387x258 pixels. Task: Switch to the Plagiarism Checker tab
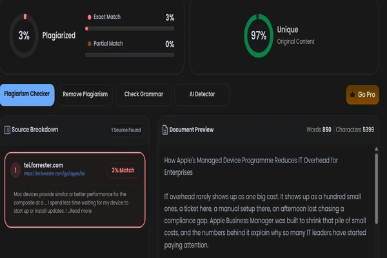(x=27, y=95)
